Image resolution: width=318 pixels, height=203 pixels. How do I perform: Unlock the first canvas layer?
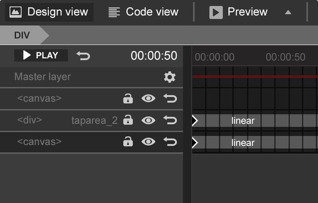pos(128,98)
